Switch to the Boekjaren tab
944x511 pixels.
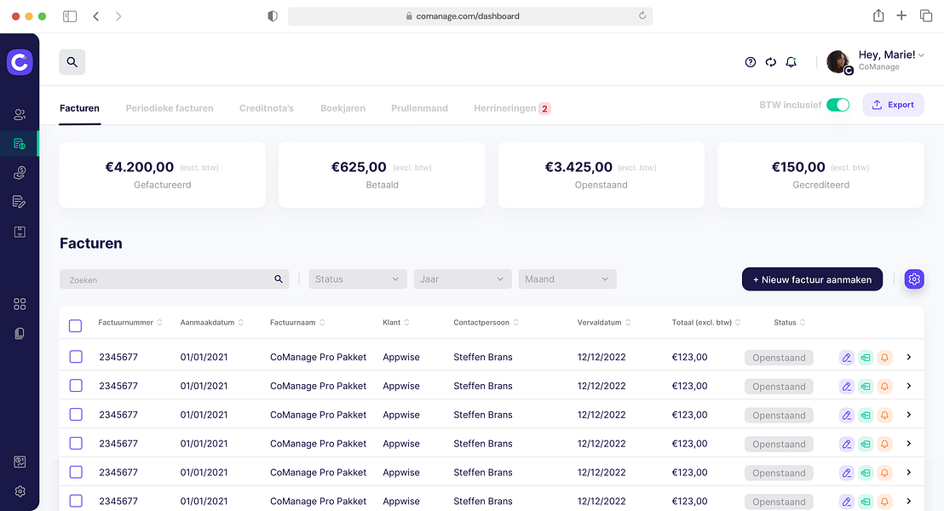(342, 108)
